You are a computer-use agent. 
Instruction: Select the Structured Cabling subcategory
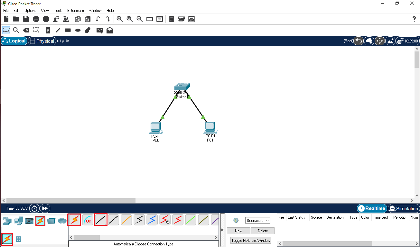point(18,239)
